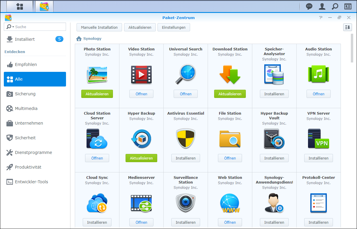Viewport: 357px width, 229px height.
Task: Click the Manuelle Installation button
Action: click(99, 27)
